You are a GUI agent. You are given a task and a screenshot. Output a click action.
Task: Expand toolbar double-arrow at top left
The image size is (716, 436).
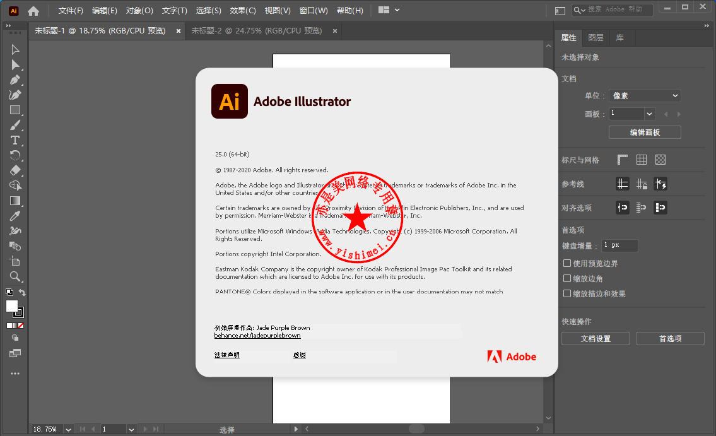point(8,26)
